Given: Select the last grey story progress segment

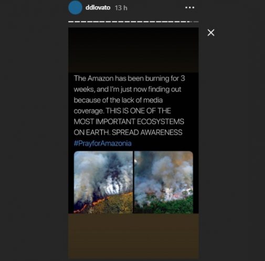Looking at the screenshot, I should 196,22.
